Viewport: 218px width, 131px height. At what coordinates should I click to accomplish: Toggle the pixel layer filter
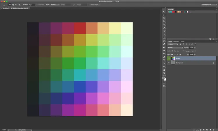[181, 44]
